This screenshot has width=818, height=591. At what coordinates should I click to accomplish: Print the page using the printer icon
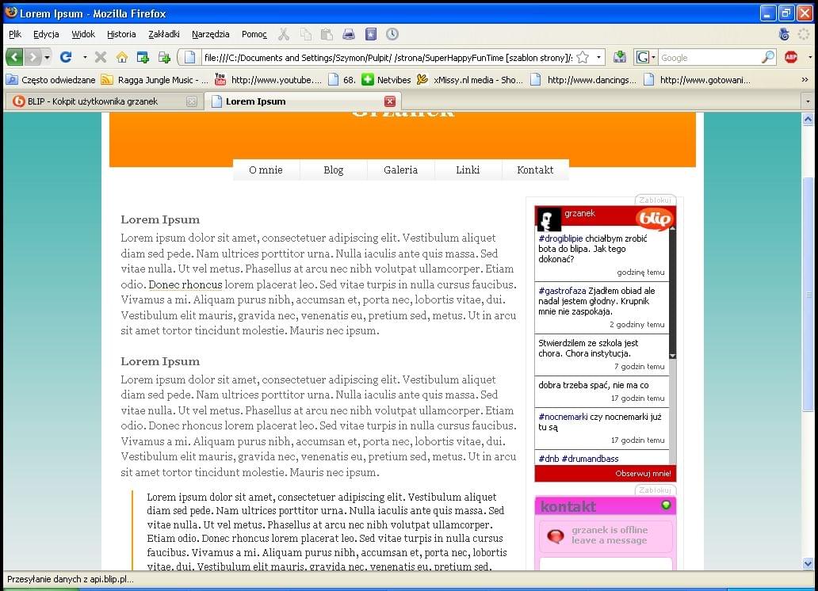[349, 34]
